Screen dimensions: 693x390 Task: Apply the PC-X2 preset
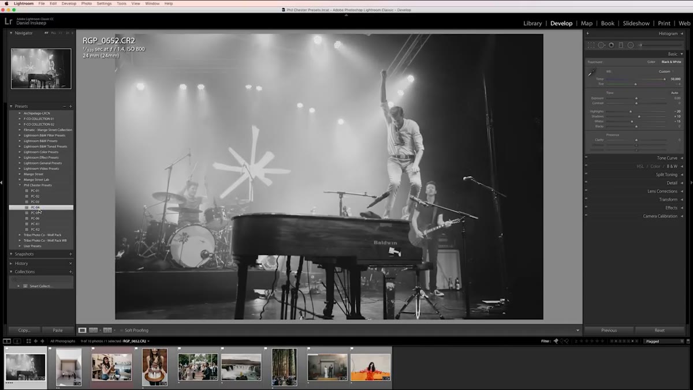click(x=35, y=230)
